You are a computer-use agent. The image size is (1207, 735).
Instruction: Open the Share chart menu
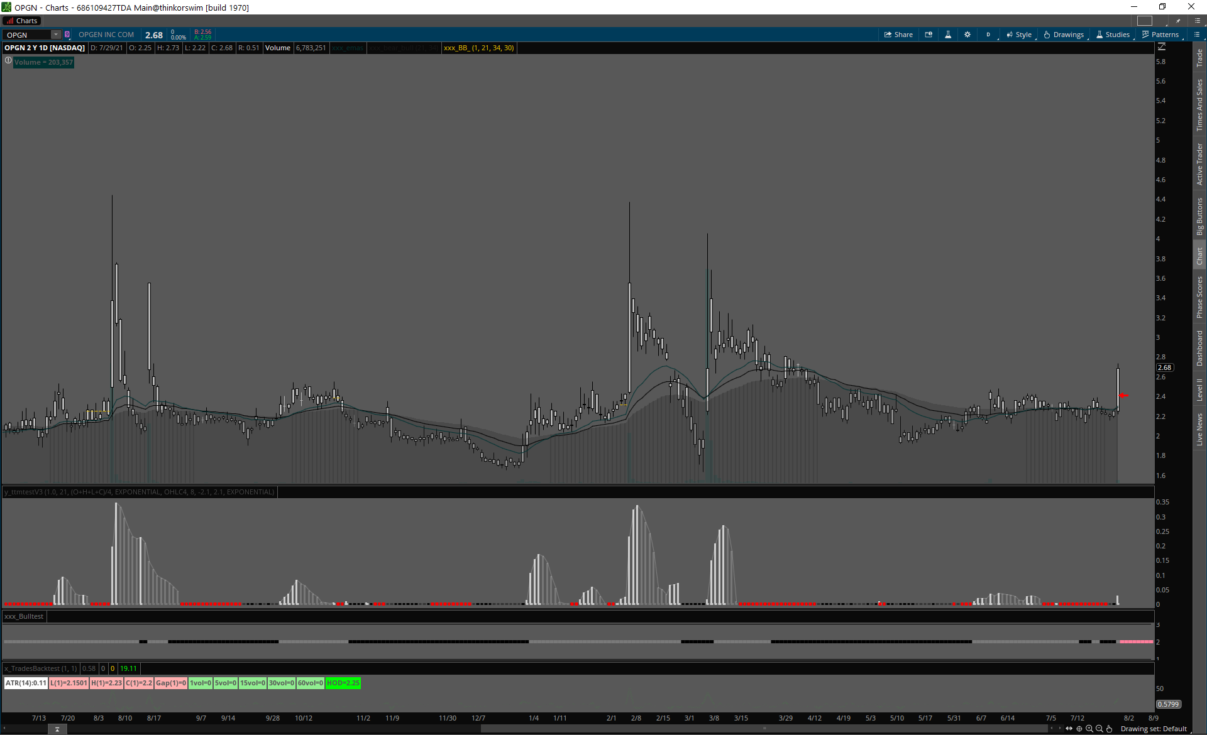pos(898,35)
